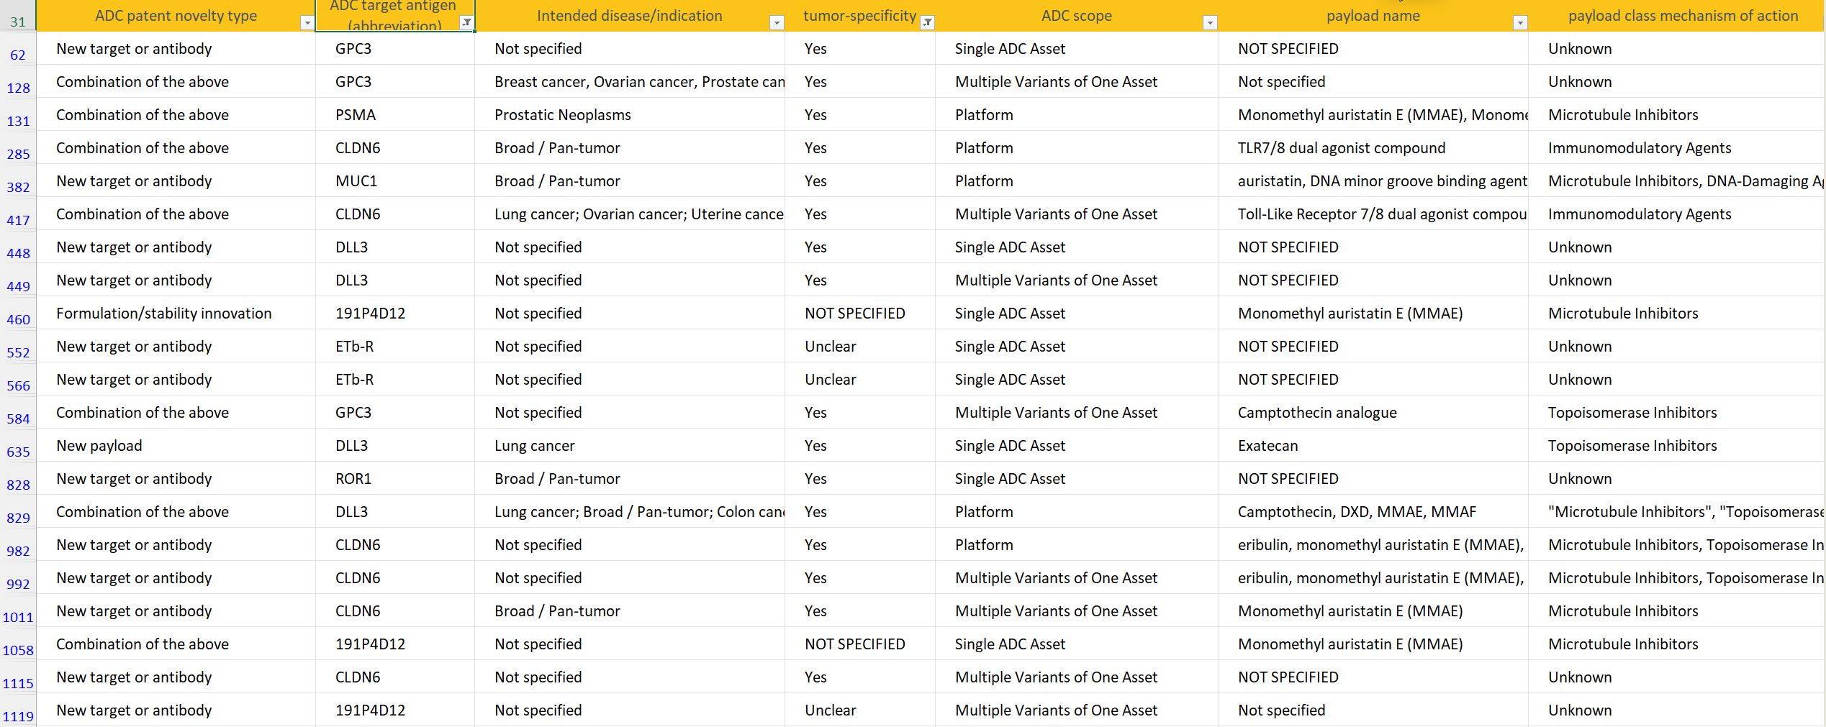
Task: Click the 'Unclear' cell in row 1119
Action: pos(860,710)
